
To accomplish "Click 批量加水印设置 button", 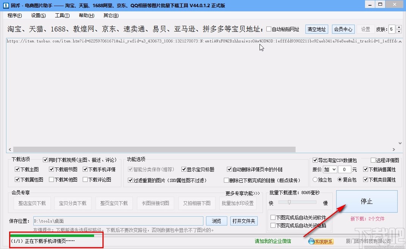I will [238, 203].
